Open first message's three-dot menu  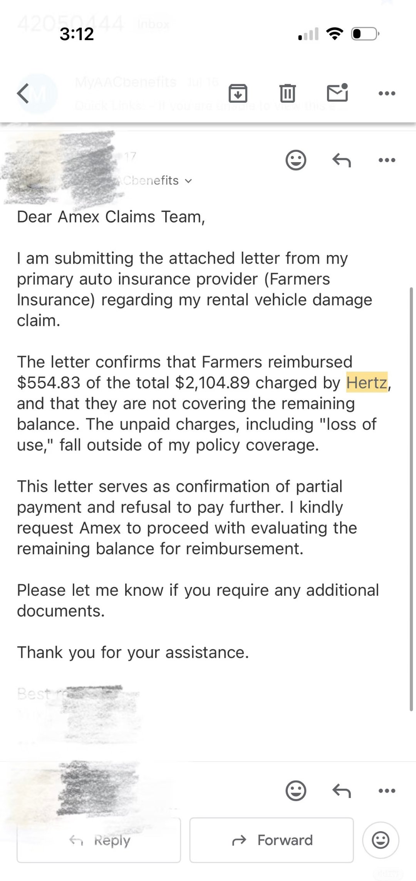tap(387, 160)
